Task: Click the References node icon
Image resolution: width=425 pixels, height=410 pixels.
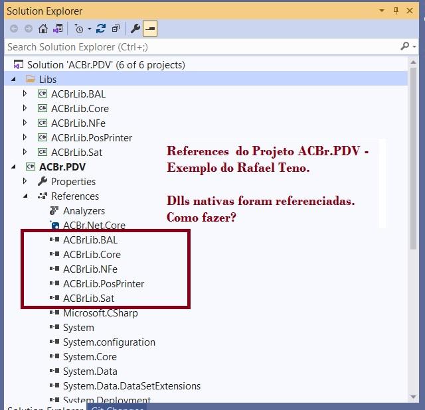Action: tap(42, 196)
